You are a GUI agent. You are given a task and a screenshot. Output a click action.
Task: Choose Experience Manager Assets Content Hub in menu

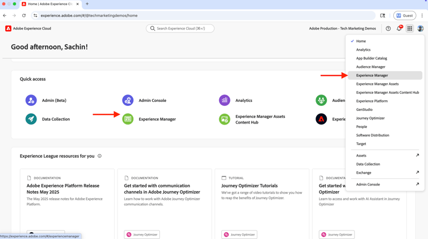pos(385,93)
